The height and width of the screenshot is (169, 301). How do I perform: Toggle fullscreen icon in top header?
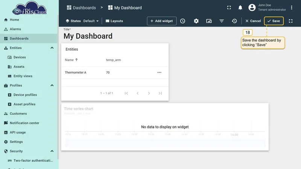(x=229, y=8)
